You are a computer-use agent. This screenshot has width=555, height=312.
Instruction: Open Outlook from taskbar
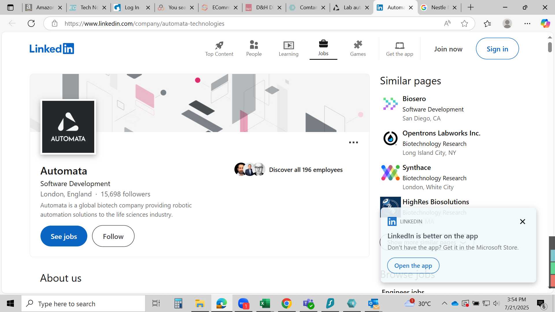pos(373,303)
